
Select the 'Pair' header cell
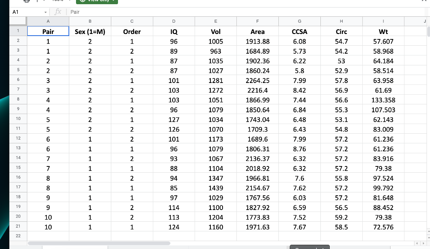click(x=48, y=31)
